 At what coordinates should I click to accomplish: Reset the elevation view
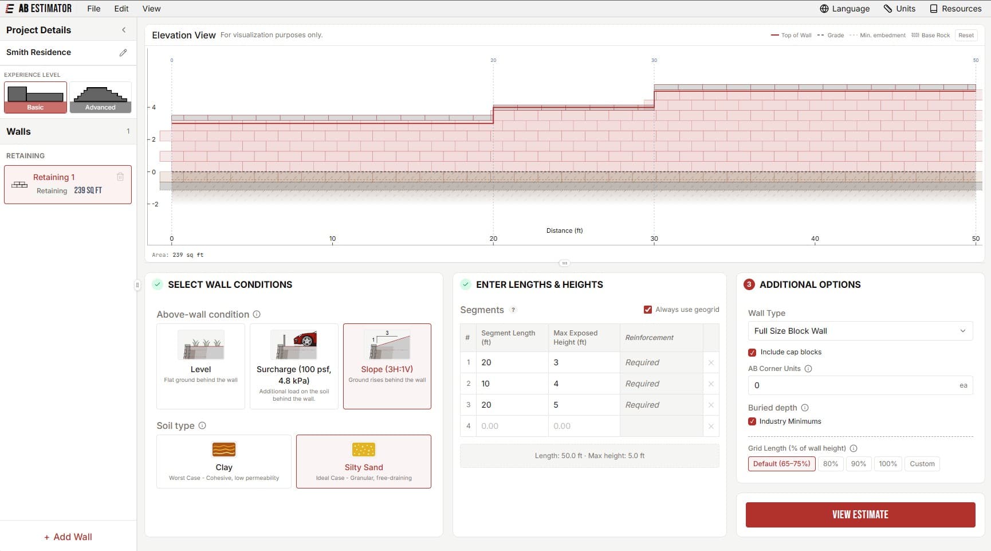point(966,36)
